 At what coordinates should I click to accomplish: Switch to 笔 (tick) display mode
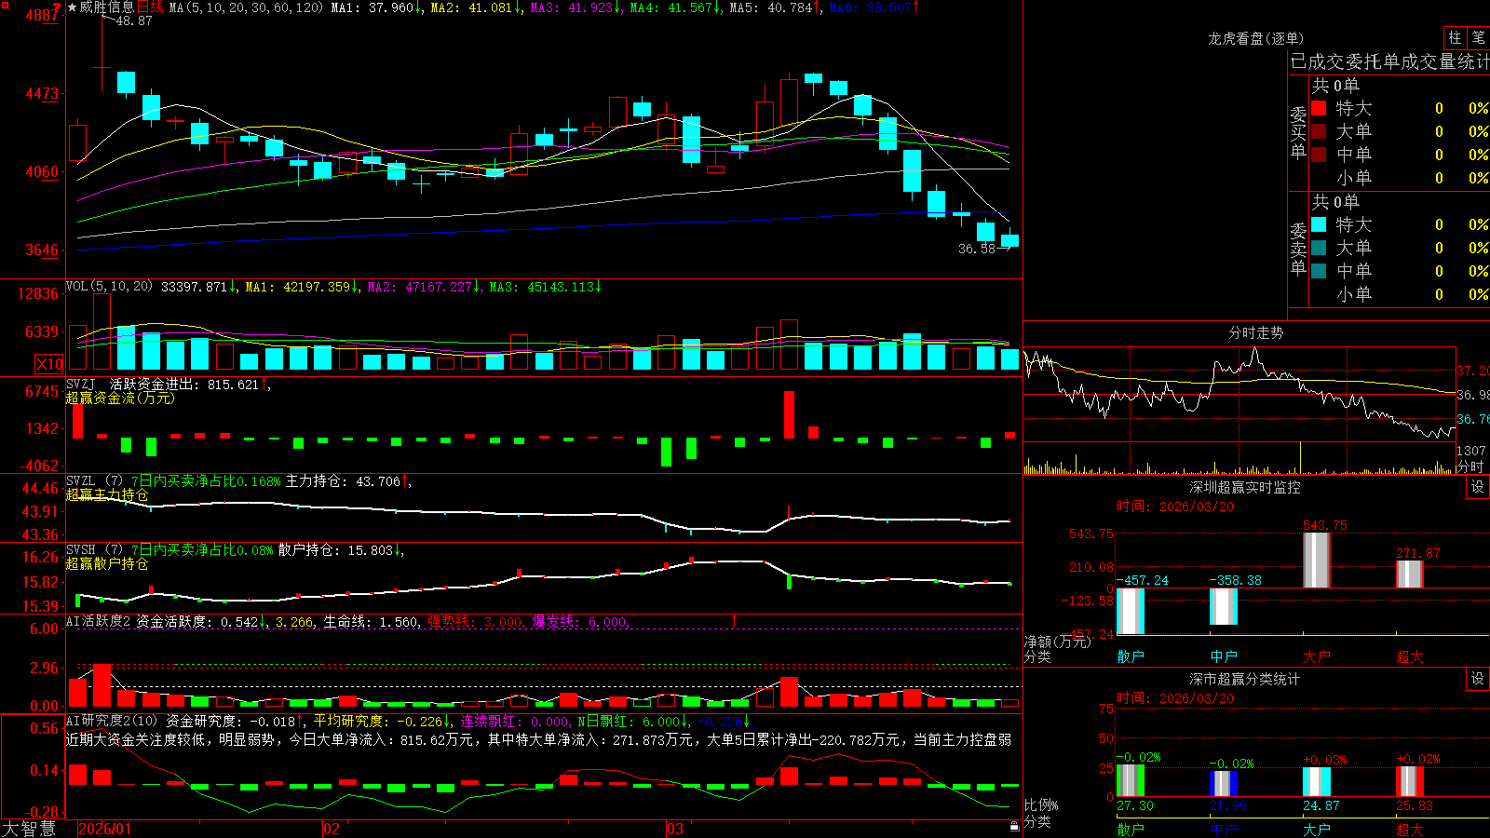point(1479,37)
